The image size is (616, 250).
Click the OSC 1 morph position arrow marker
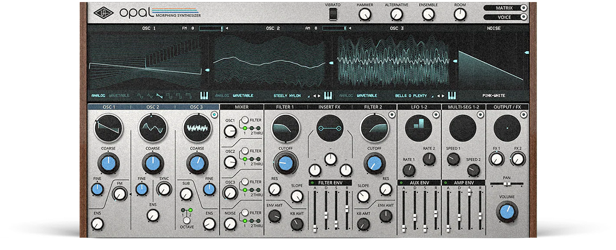(207, 69)
